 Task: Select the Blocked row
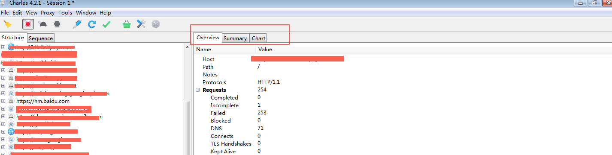tap(403, 121)
